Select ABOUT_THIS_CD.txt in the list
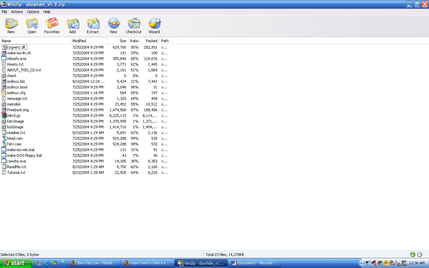 [x=24, y=70]
